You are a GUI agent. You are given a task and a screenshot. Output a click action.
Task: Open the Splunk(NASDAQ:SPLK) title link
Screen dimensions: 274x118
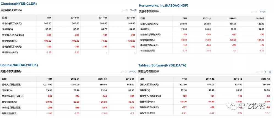(x=19, y=65)
